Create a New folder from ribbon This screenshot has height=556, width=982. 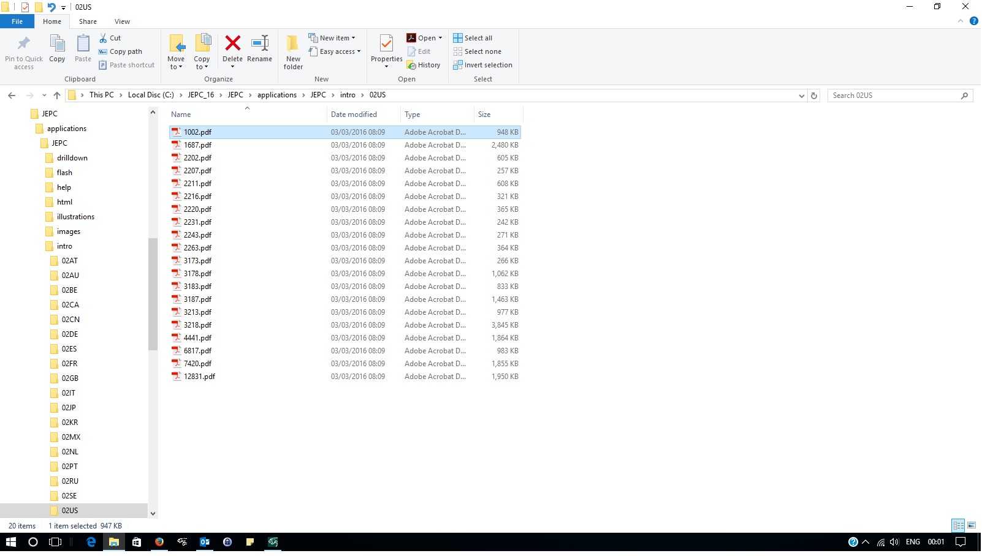point(293,51)
